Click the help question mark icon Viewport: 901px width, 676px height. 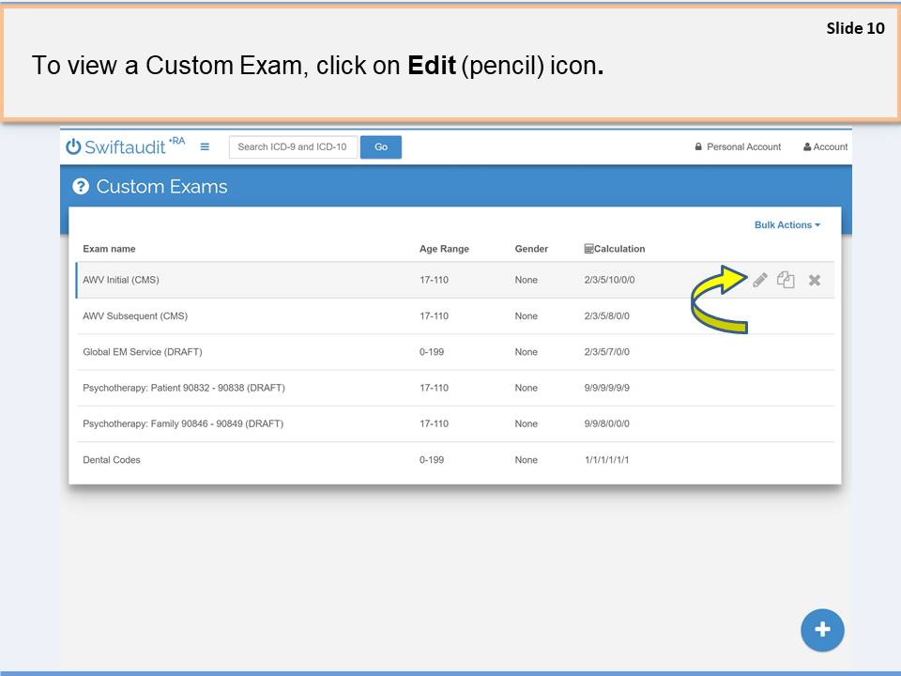click(x=81, y=187)
